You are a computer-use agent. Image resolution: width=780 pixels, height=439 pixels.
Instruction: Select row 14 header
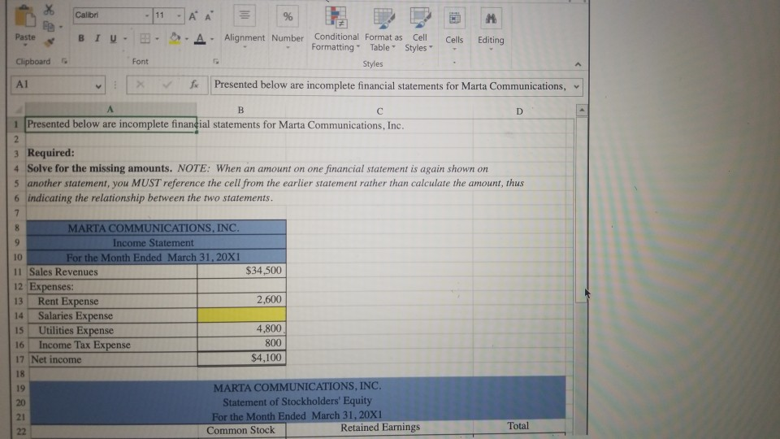click(x=19, y=315)
